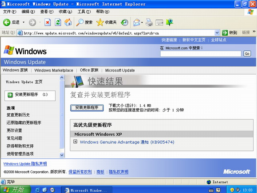Viewport: 257px width, 193px height.
Task: Open Windows Update 隐私声明 link
Action: 25,164
